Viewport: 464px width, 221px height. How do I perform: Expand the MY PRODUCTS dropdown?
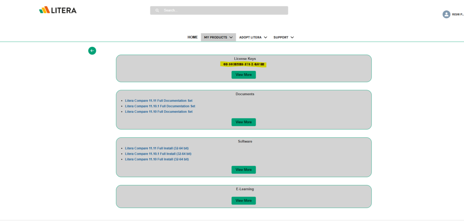[x=218, y=37]
